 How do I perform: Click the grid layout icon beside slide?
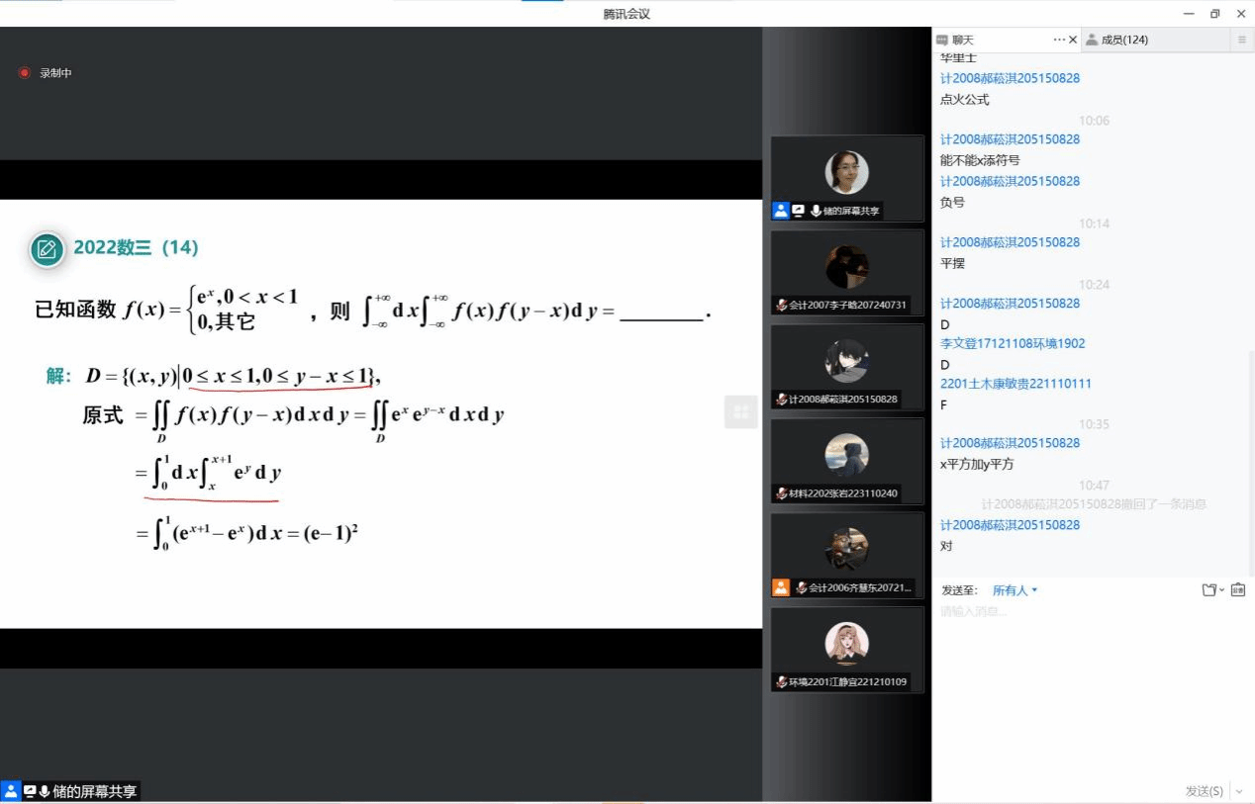(x=740, y=411)
